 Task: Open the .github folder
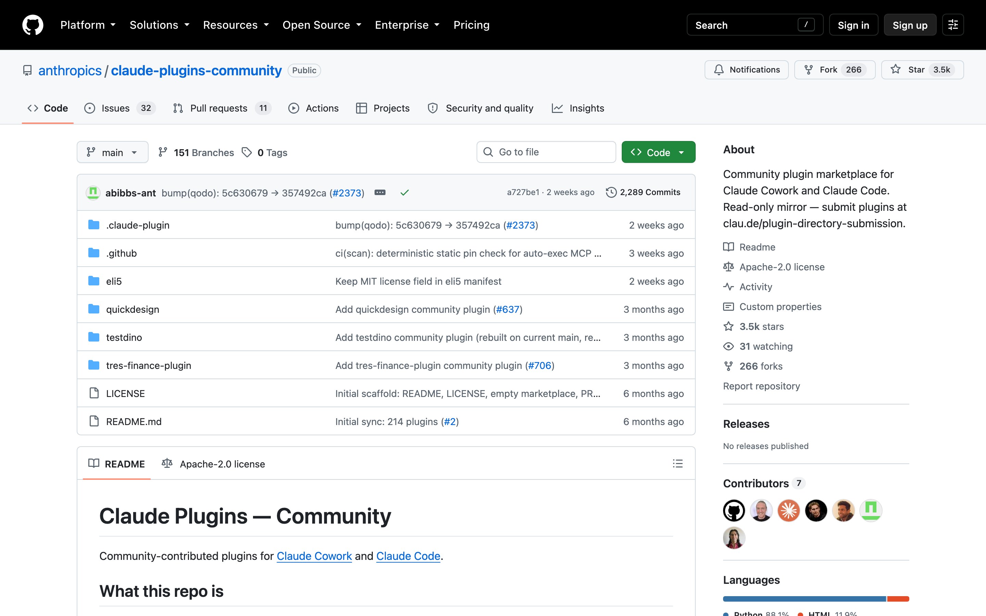122,253
